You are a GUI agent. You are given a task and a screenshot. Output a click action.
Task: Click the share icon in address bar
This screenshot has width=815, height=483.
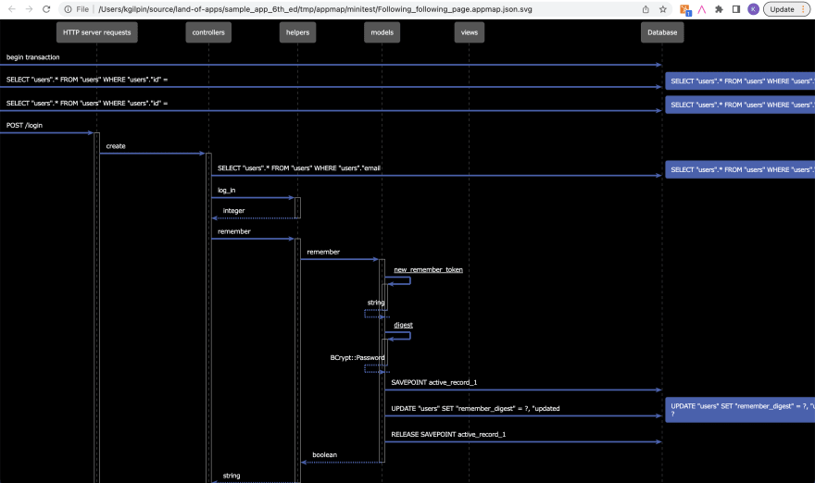point(646,9)
